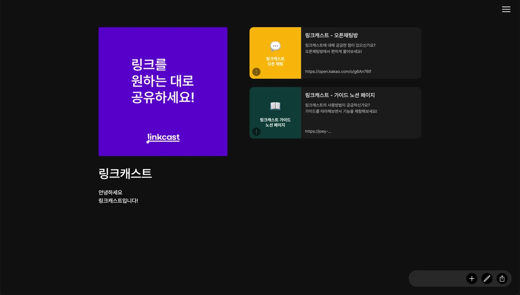The image size is (520, 295).
Task: Open three-dot menu on 오픈채팅방 card
Action: 257,72
